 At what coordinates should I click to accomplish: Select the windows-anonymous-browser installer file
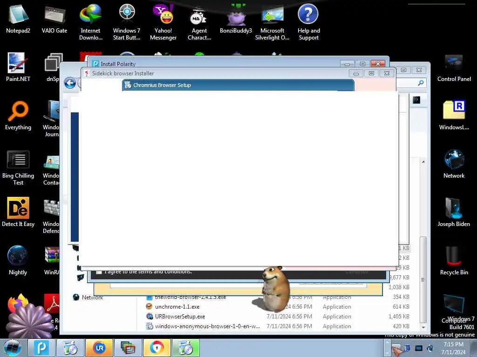(207, 326)
